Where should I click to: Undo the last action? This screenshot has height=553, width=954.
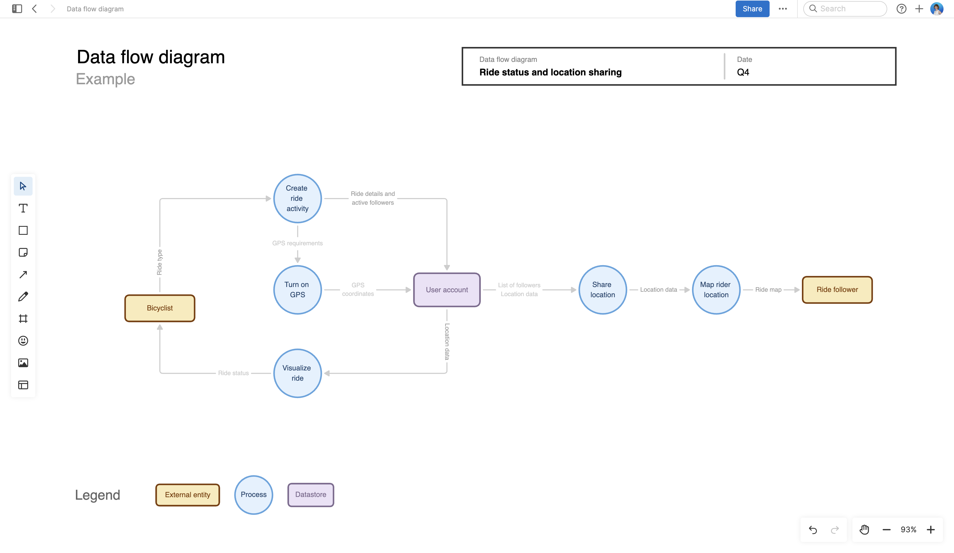pyautogui.click(x=813, y=529)
